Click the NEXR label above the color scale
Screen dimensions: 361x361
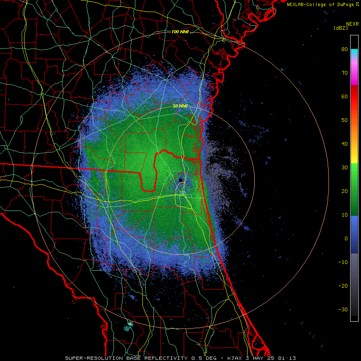click(352, 24)
